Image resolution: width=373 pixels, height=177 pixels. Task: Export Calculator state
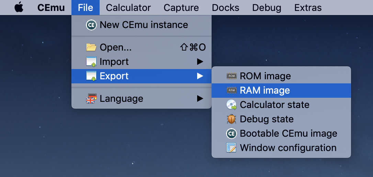[281, 105]
